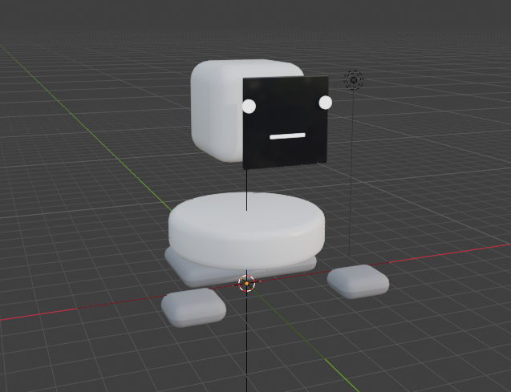
Task: Select the white mouth bar on face
Action: pyautogui.click(x=287, y=136)
